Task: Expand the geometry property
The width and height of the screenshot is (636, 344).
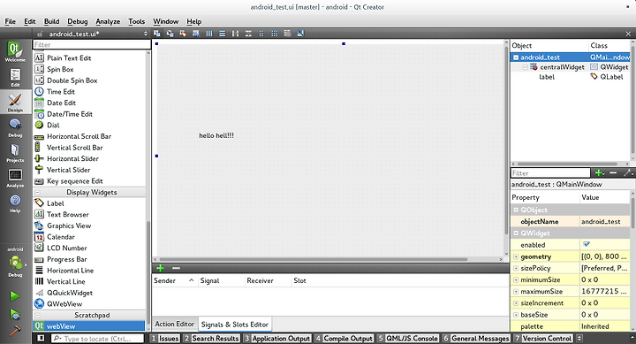Action: click(516, 256)
